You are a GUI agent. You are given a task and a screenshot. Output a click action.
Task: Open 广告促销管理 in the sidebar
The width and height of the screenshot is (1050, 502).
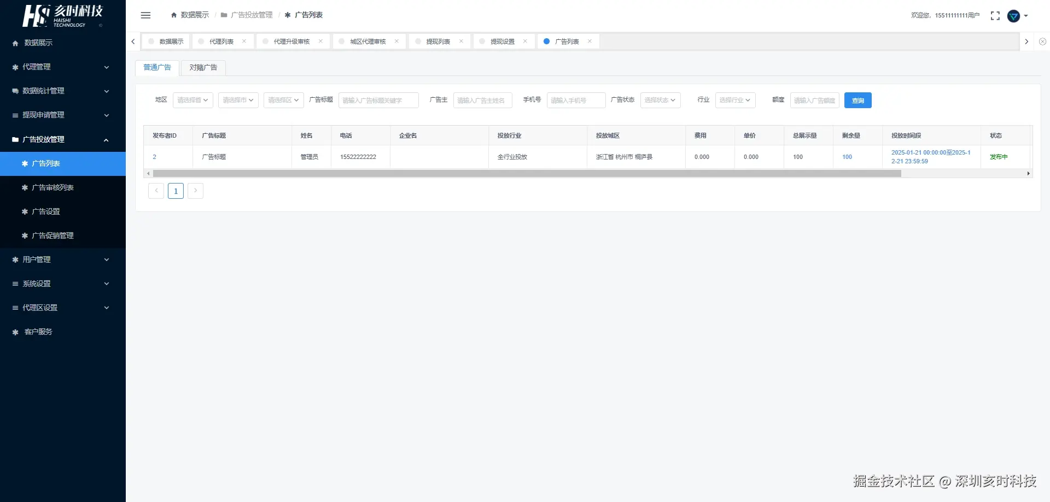(63, 235)
